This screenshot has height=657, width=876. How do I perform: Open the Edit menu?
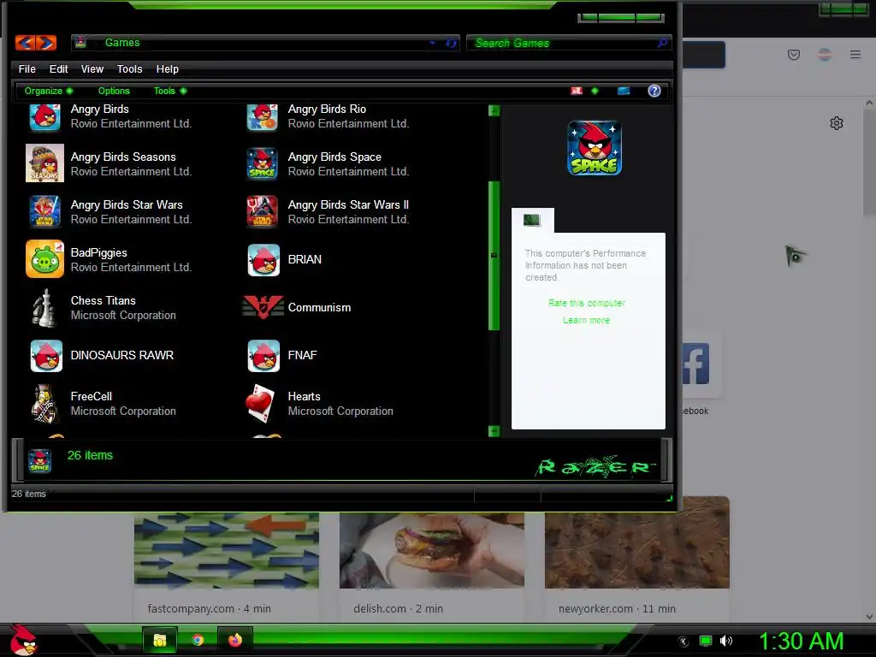pyautogui.click(x=59, y=69)
